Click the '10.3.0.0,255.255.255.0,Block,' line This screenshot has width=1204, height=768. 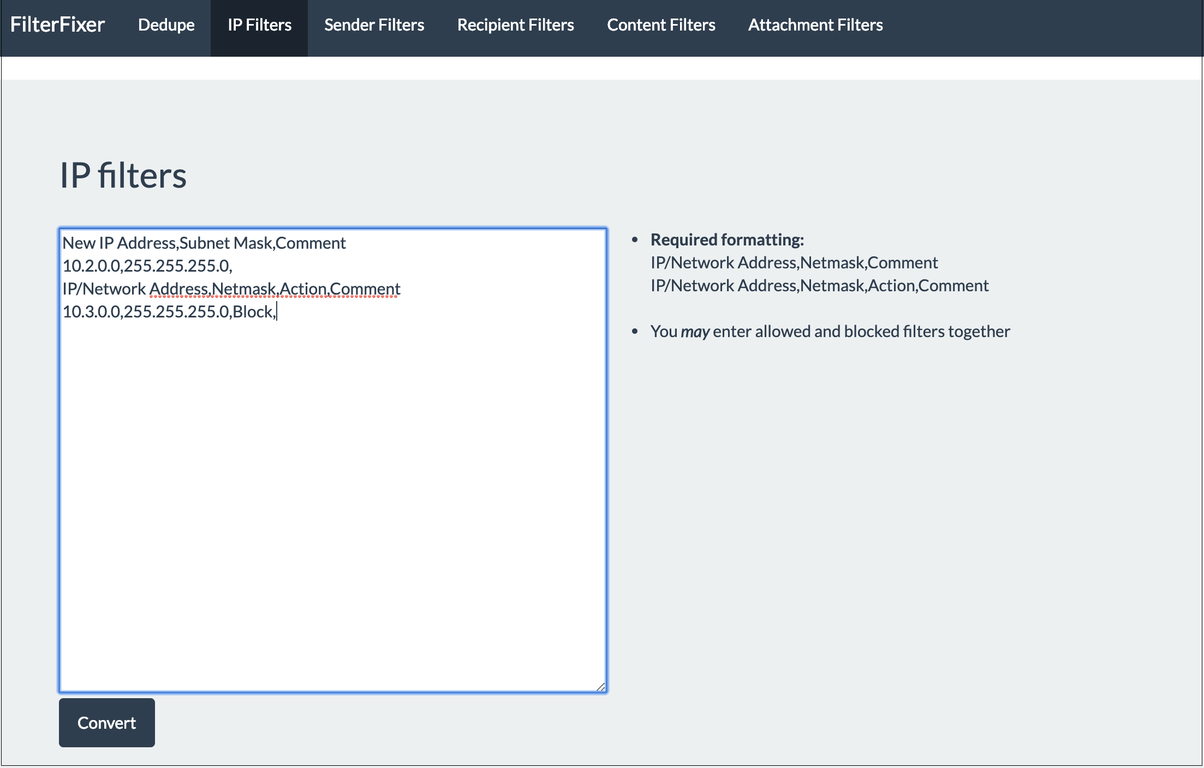coord(169,311)
